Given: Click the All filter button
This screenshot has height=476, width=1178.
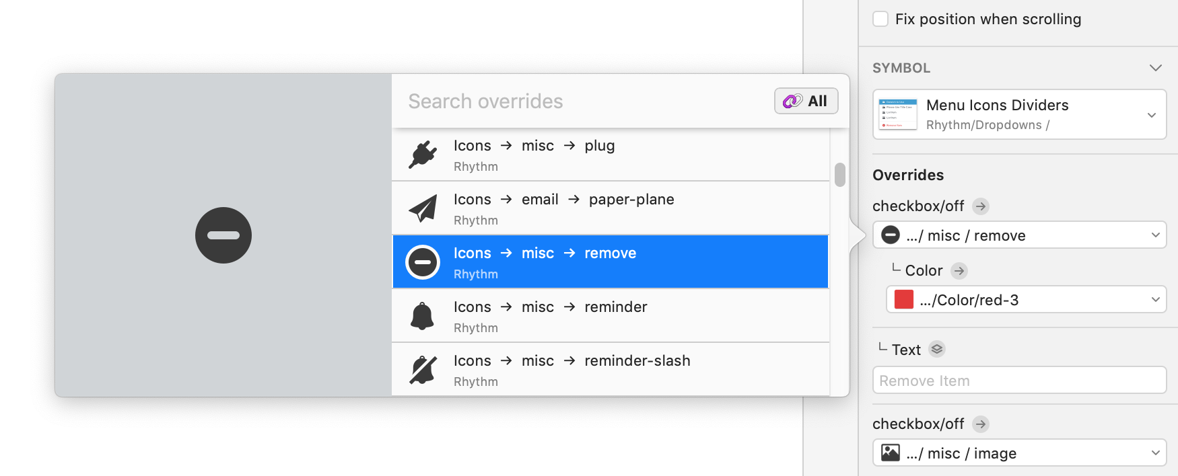Looking at the screenshot, I should pyautogui.click(x=805, y=100).
